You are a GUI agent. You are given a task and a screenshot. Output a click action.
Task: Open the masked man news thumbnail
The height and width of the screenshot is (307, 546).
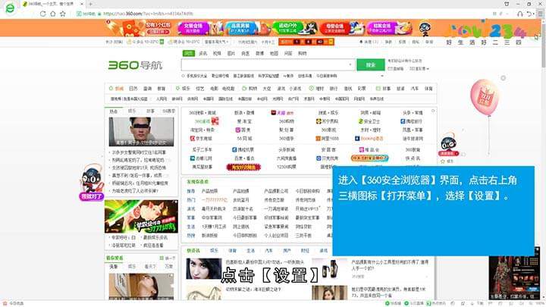(141, 132)
